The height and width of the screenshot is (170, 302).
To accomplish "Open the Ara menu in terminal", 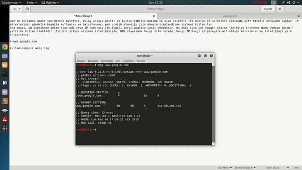I will point(118,61).
